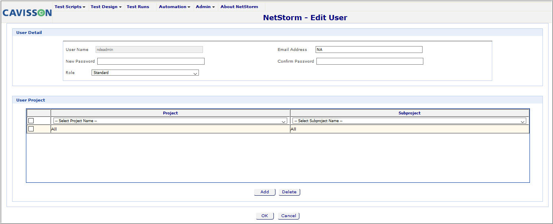Open the Test Scripts menu
The height and width of the screenshot is (224, 553).
(x=70, y=7)
